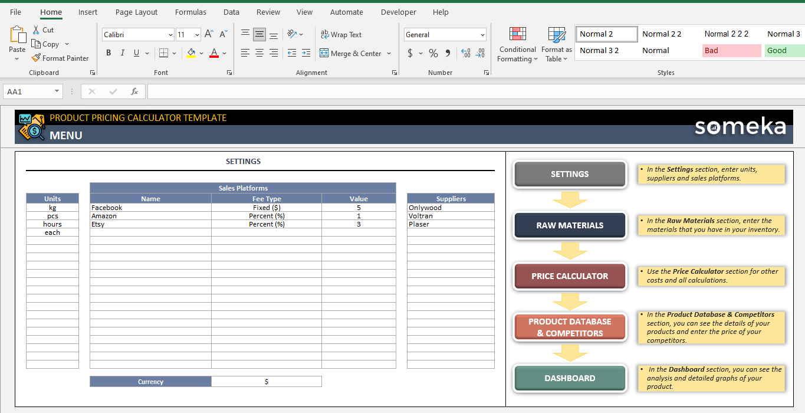This screenshot has height=413, width=805.
Task: Apply bold formatting from the Font group
Action: coord(109,53)
